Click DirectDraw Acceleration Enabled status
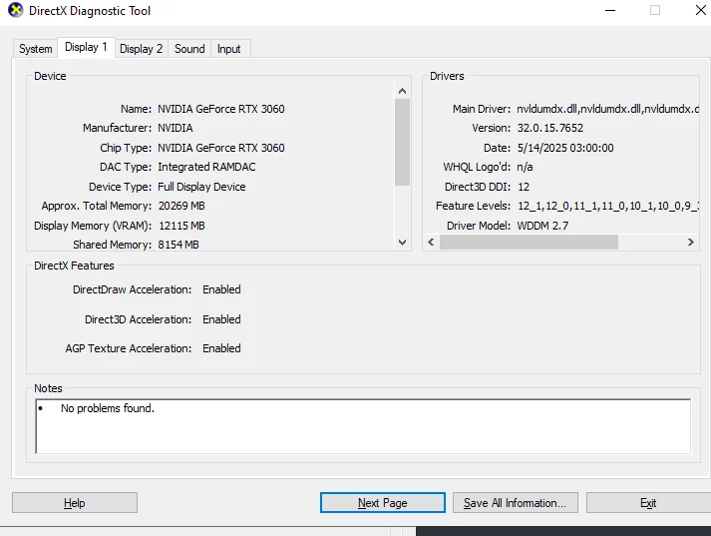 221,289
